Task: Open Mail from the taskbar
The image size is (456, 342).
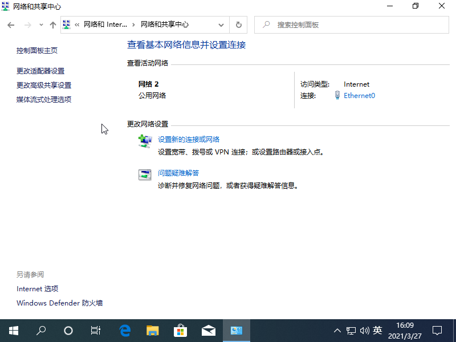Action: point(208,330)
